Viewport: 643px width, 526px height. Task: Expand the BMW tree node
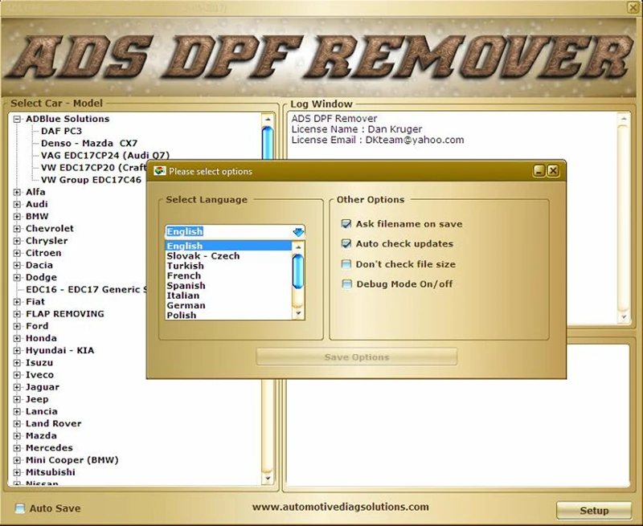coord(17,217)
